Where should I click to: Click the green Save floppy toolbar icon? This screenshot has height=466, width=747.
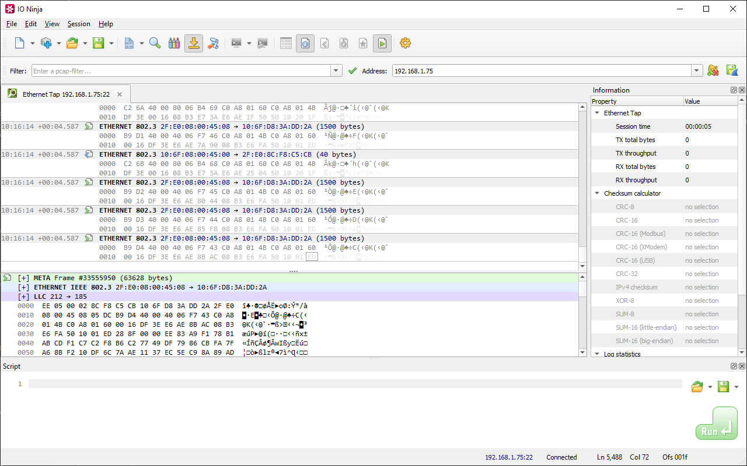99,43
